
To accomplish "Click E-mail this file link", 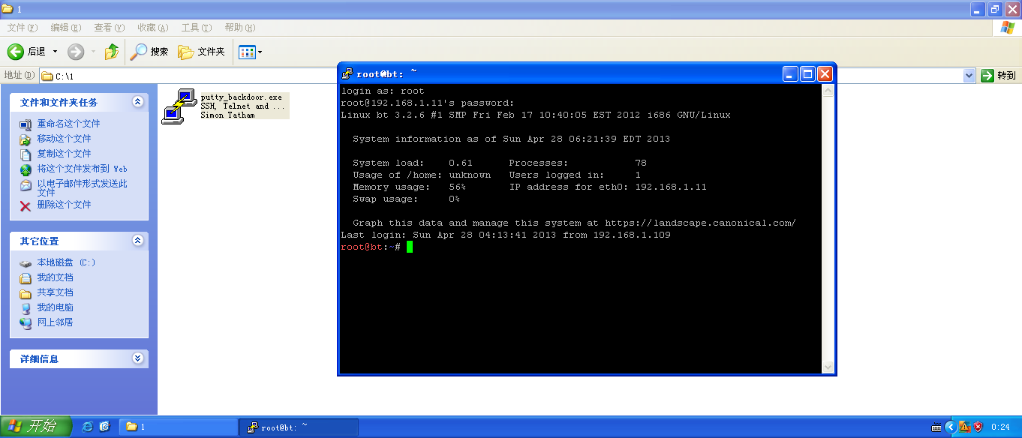I will 83,187.
